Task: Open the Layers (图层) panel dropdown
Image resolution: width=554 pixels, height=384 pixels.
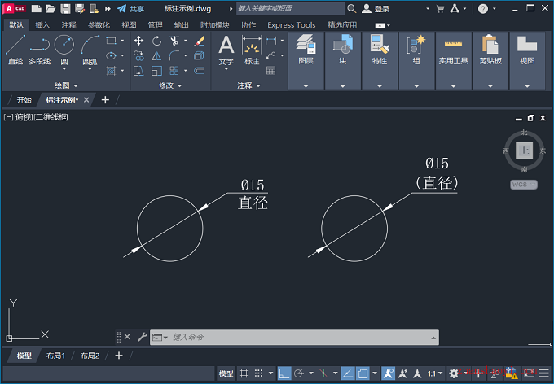Action: pos(306,86)
